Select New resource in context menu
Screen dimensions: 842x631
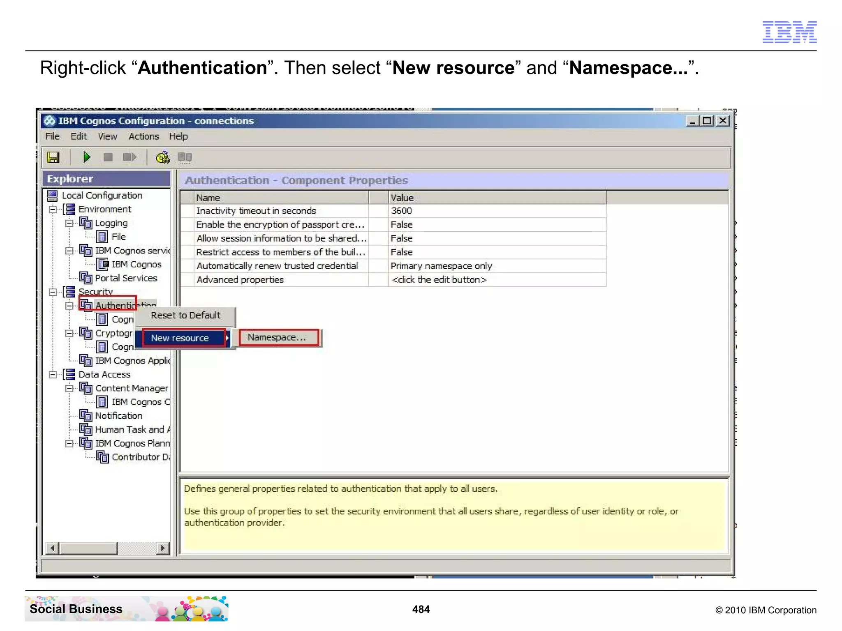pyautogui.click(x=184, y=338)
